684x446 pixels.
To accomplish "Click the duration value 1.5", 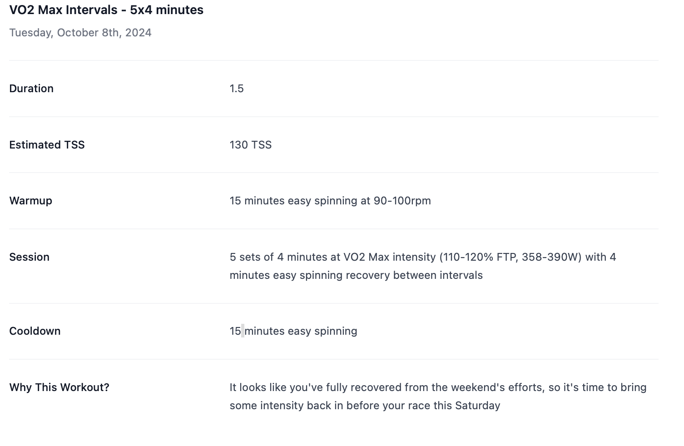I will coord(237,89).
